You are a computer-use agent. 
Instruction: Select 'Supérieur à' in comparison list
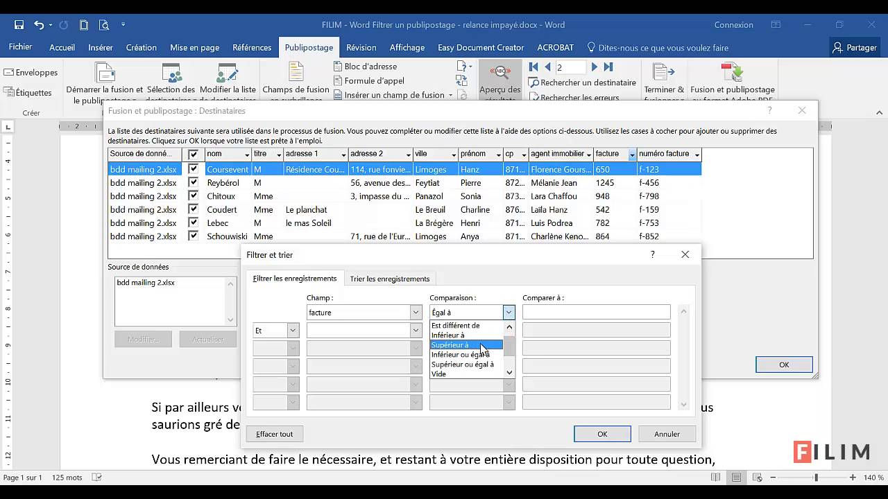(x=466, y=344)
